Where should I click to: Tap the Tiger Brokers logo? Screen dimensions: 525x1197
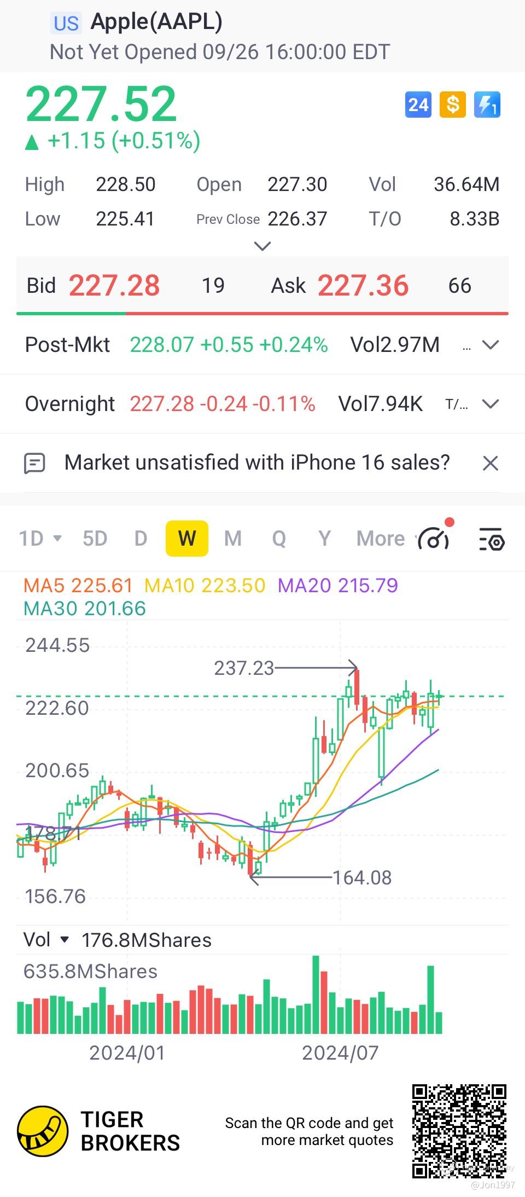pyautogui.click(x=43, y=1131)
